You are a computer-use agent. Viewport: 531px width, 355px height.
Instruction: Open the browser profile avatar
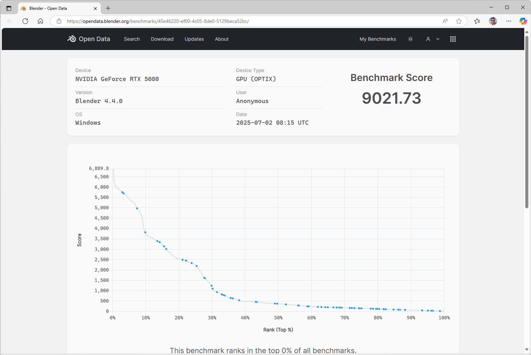click(x=493, y=21)
